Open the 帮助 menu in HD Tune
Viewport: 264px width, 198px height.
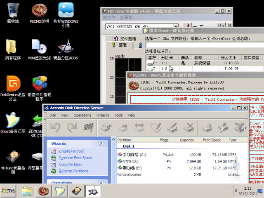[126, 17]
